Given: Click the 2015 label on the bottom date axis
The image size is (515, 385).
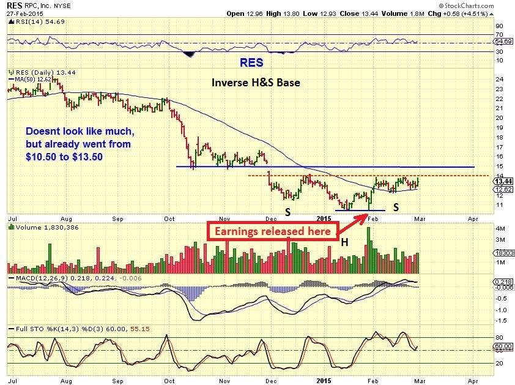Looking at the screenshot, I should click(x=324, y=381).
